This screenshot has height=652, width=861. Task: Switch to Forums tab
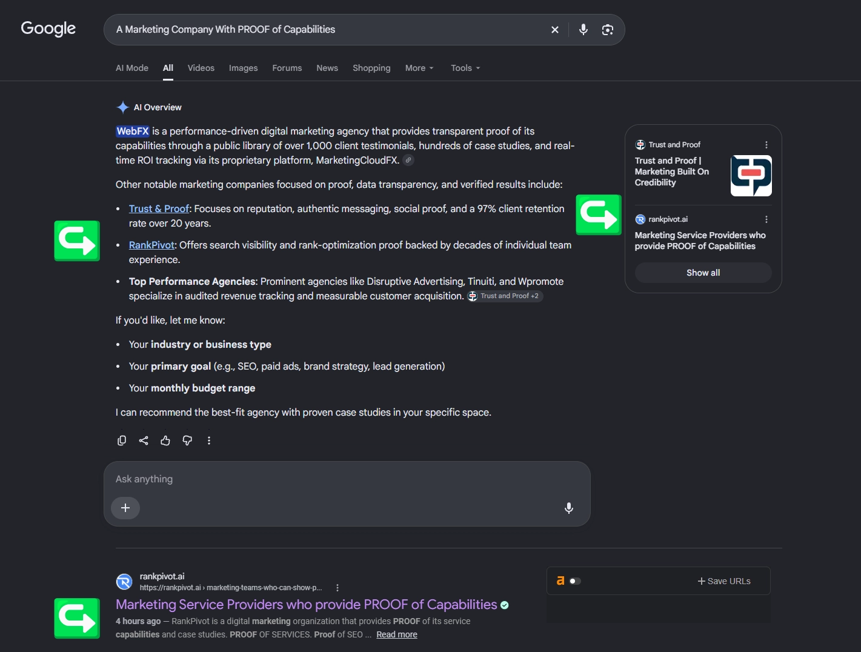point(287,68)
